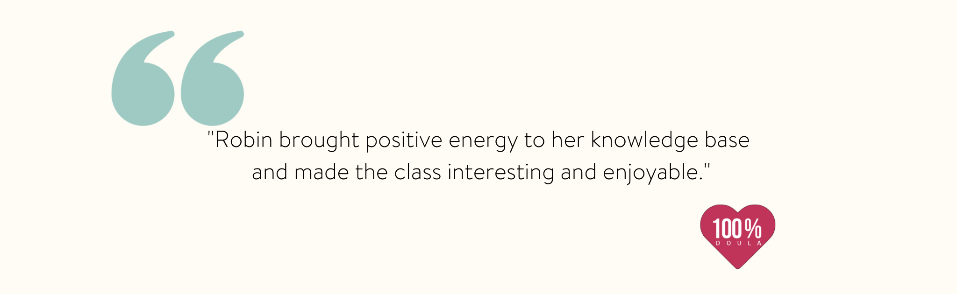The height and width of the screenshot is (294, 957).
Task: Click the red heart 100% Doula logo
Action: click(738, 236)
